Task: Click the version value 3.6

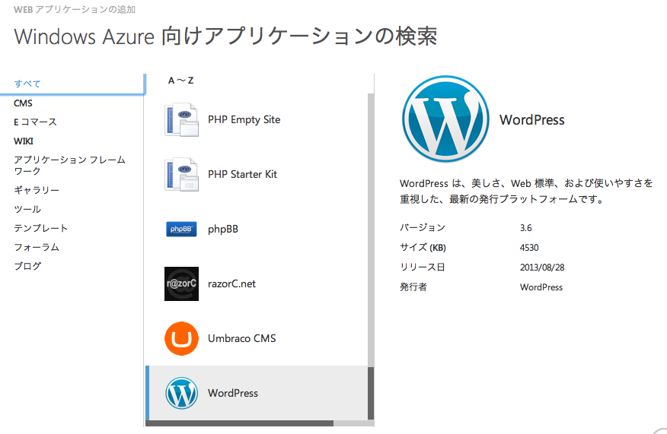Action: point(526,228)
